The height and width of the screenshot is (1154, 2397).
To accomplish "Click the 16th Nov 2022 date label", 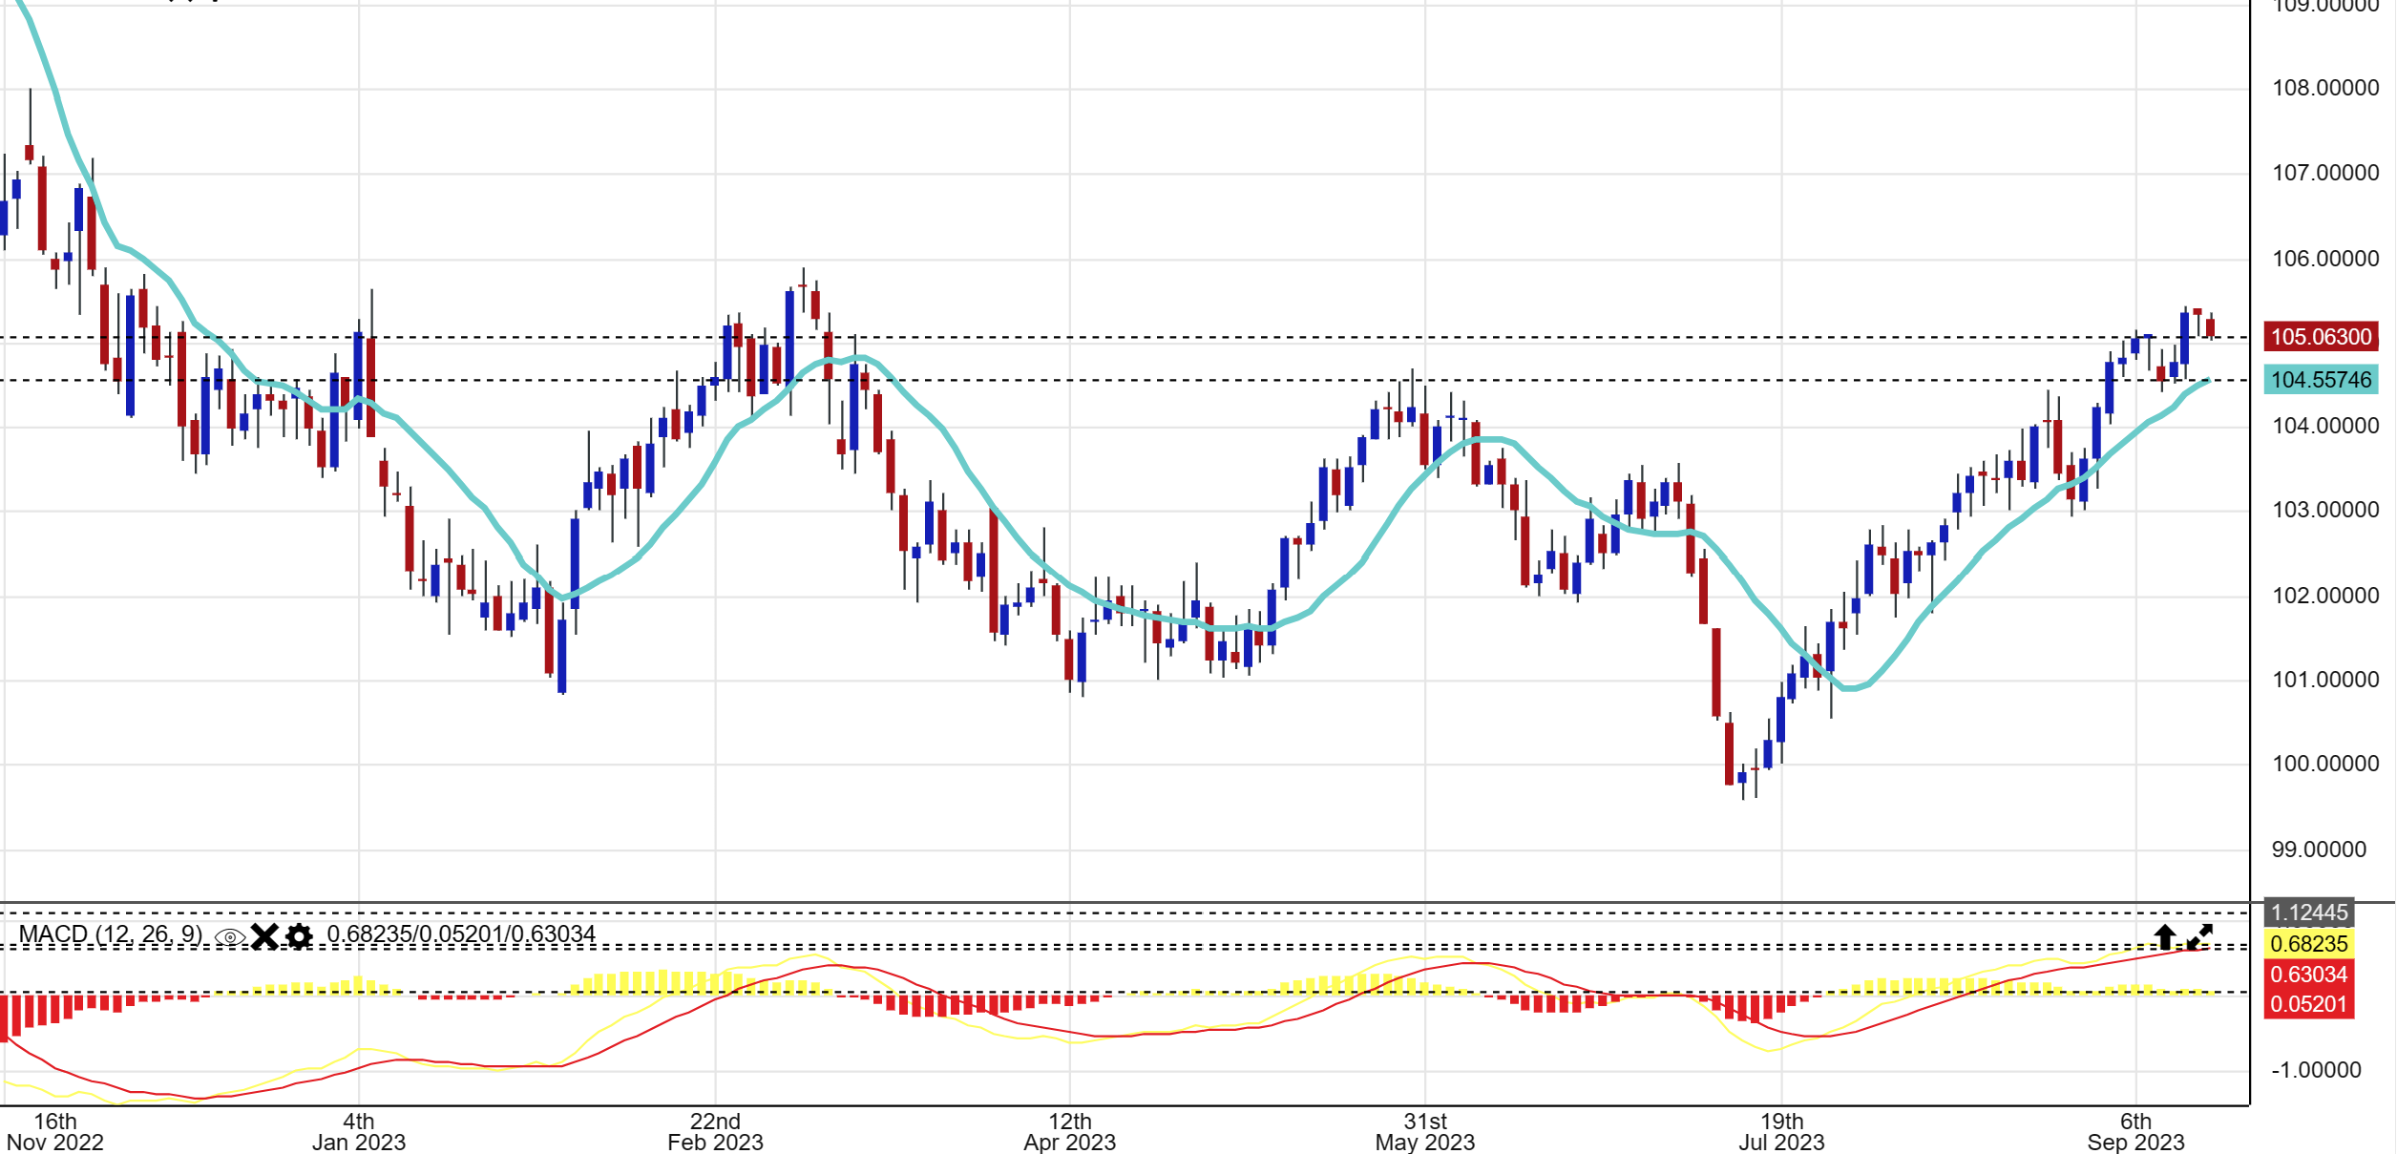I will coord(55,1131).
